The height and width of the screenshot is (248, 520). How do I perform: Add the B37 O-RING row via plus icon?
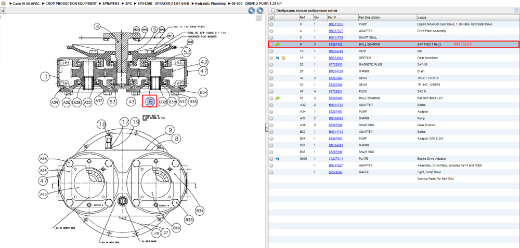point(271,145)
